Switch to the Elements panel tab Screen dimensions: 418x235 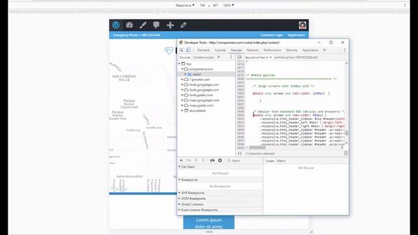(x=204, y=50)
